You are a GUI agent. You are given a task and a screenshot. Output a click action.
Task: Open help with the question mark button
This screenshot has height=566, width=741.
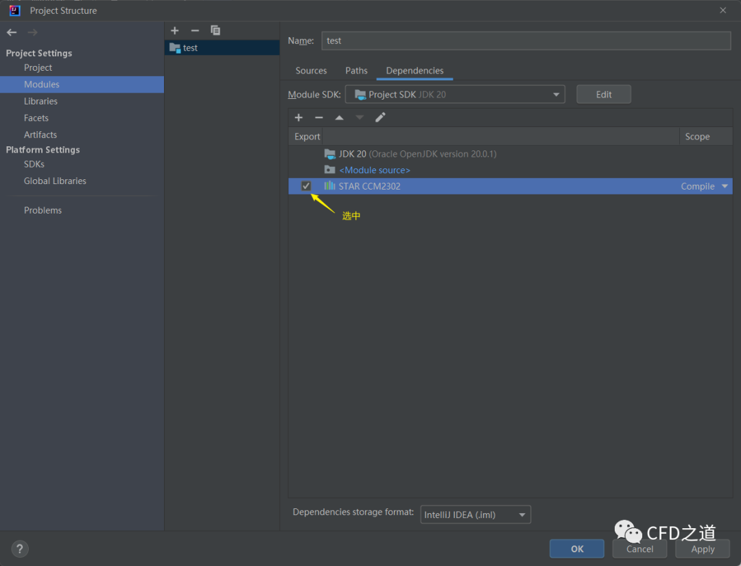click(x=20, y=549)
